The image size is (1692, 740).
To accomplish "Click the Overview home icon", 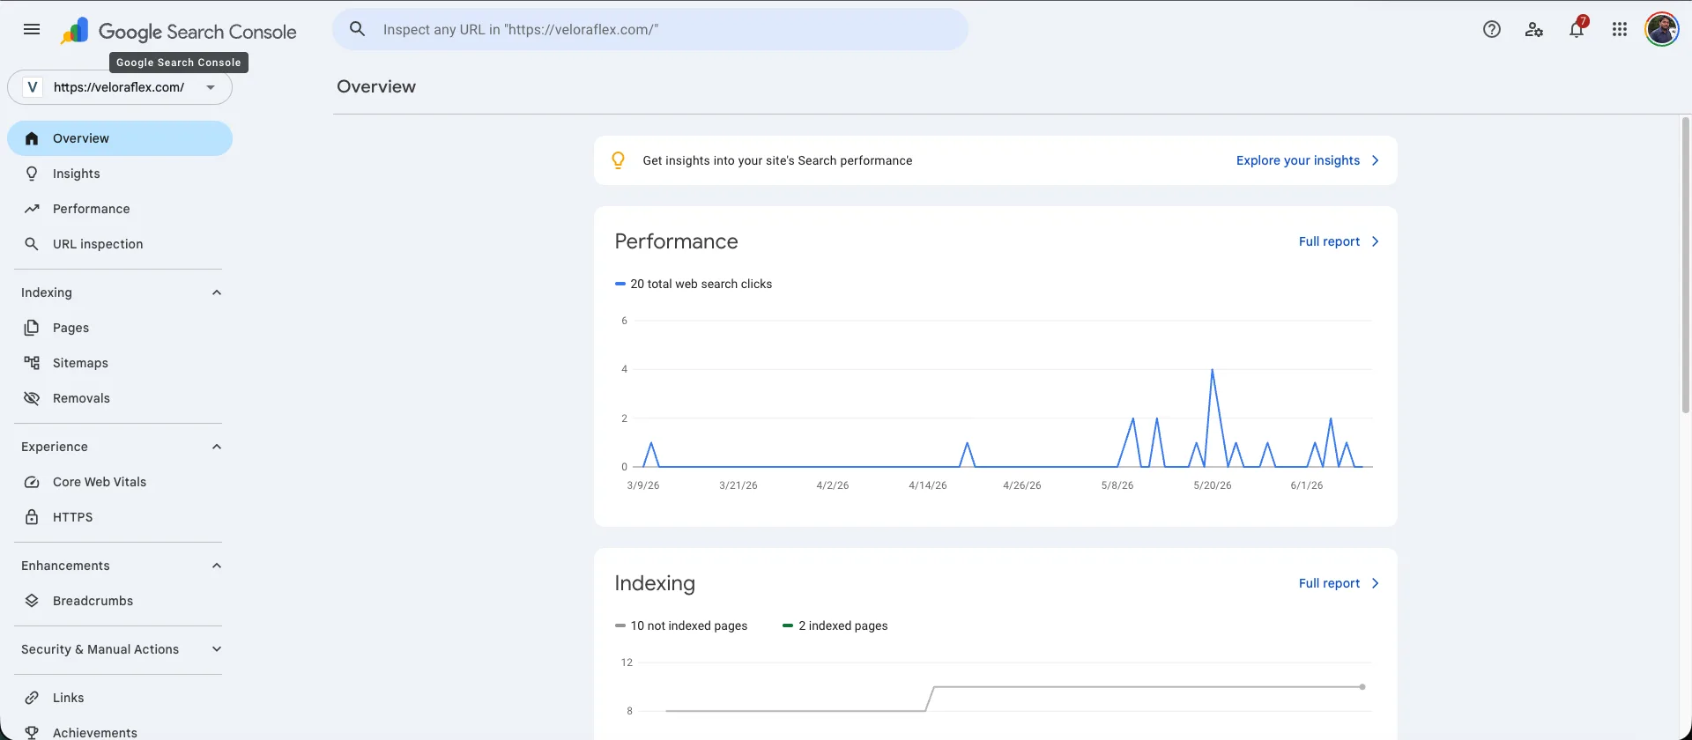I will [32, 138].
